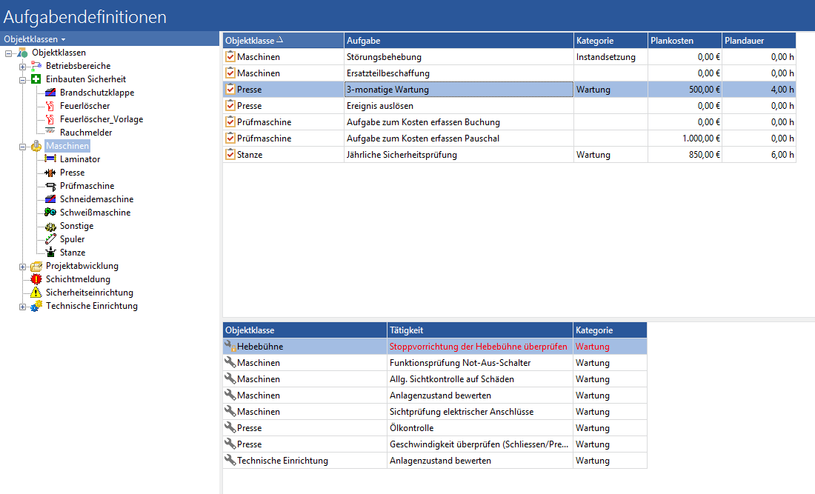Click the green cross Einbauten Sicherheit icon

[36, 79]
